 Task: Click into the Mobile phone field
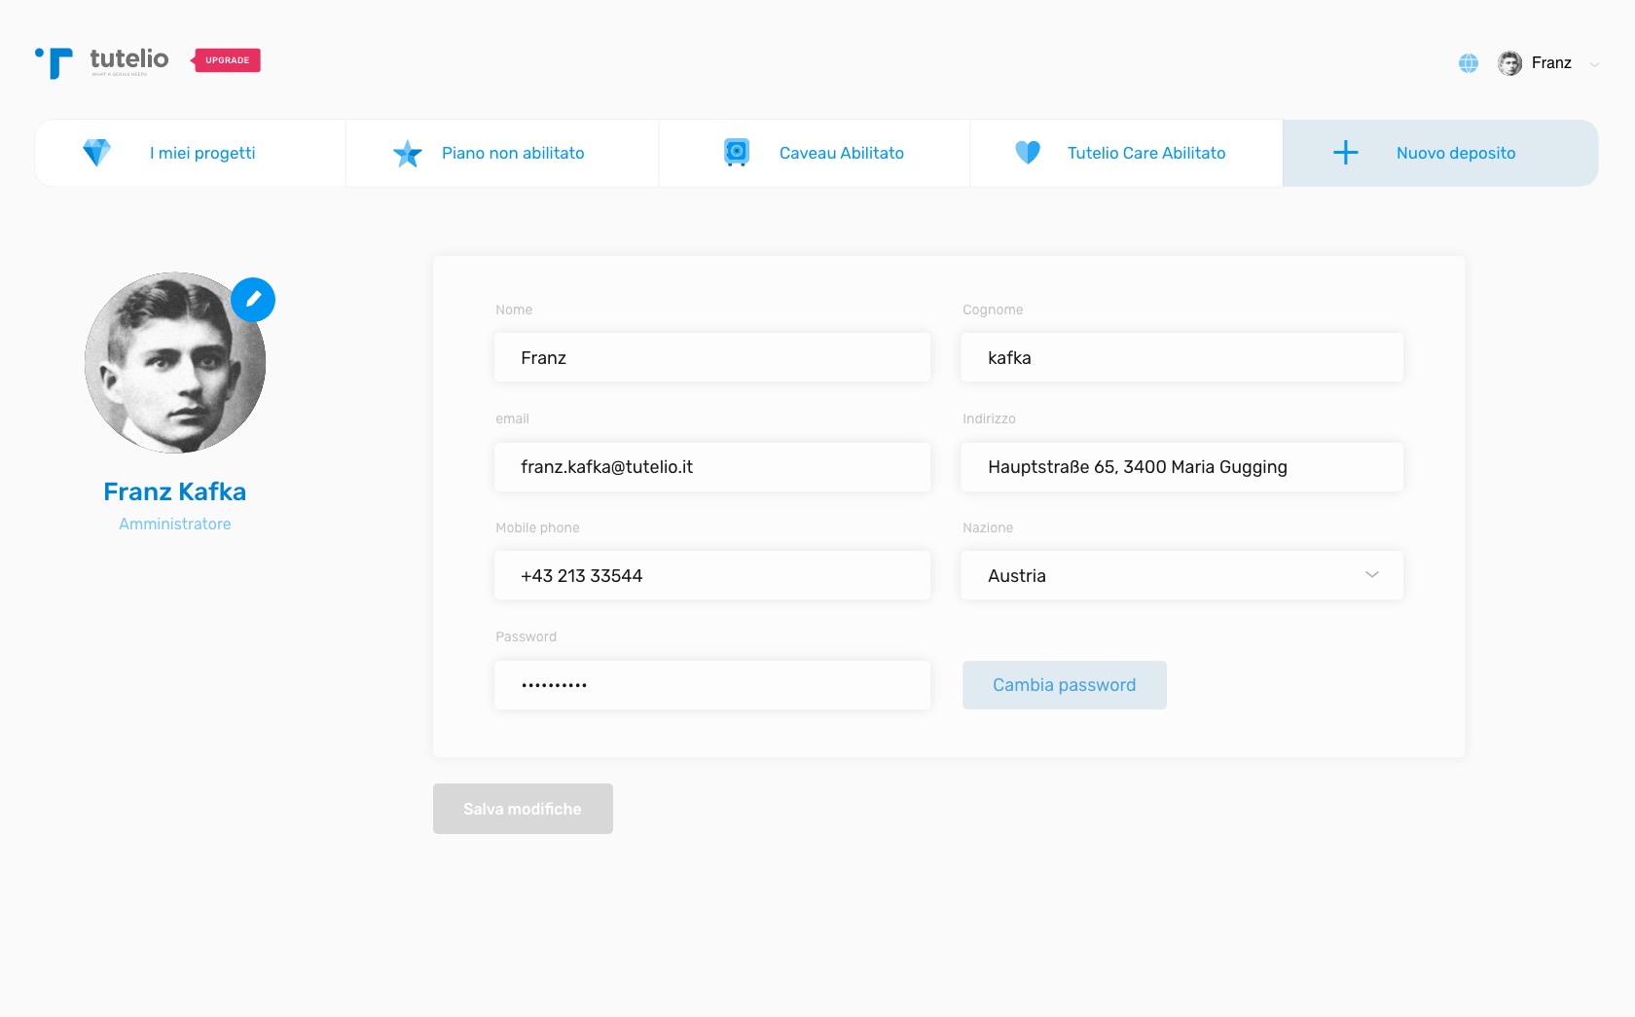pyautogui.click(x=711, y=575)
